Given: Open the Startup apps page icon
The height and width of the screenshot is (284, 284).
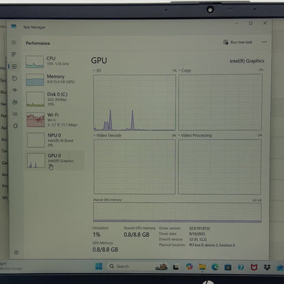Looking at the screenshot, I should 15,90.
